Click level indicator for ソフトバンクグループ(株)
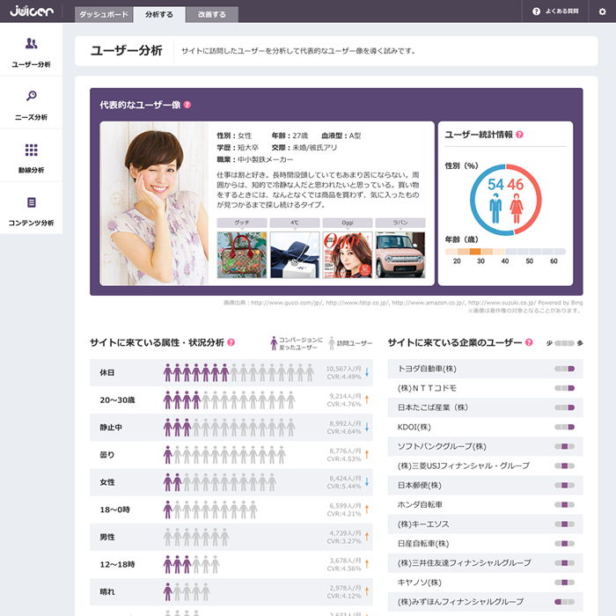The height and width of the screenshot is (616, 616). (565, 446)
